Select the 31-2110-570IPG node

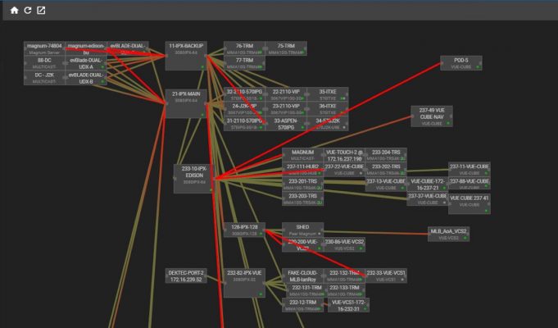pos(244,124)
